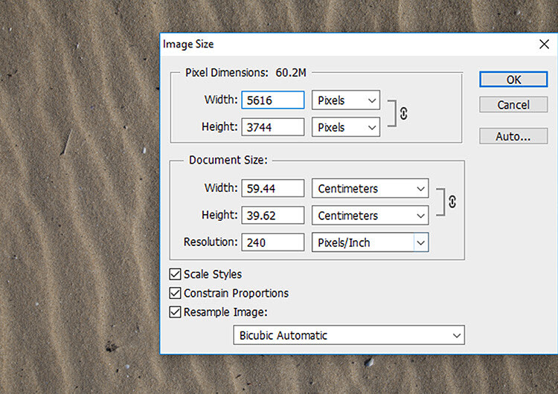Close the Image Size dialog
Viewport: 558px width, 394px height.
(544, 44)
